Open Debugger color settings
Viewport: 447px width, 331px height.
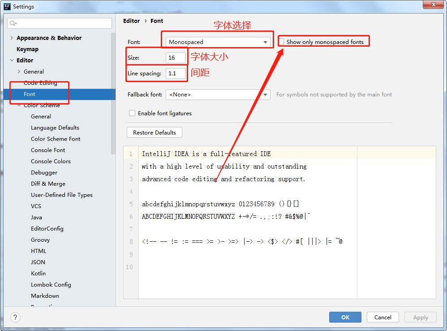[44, 173]
